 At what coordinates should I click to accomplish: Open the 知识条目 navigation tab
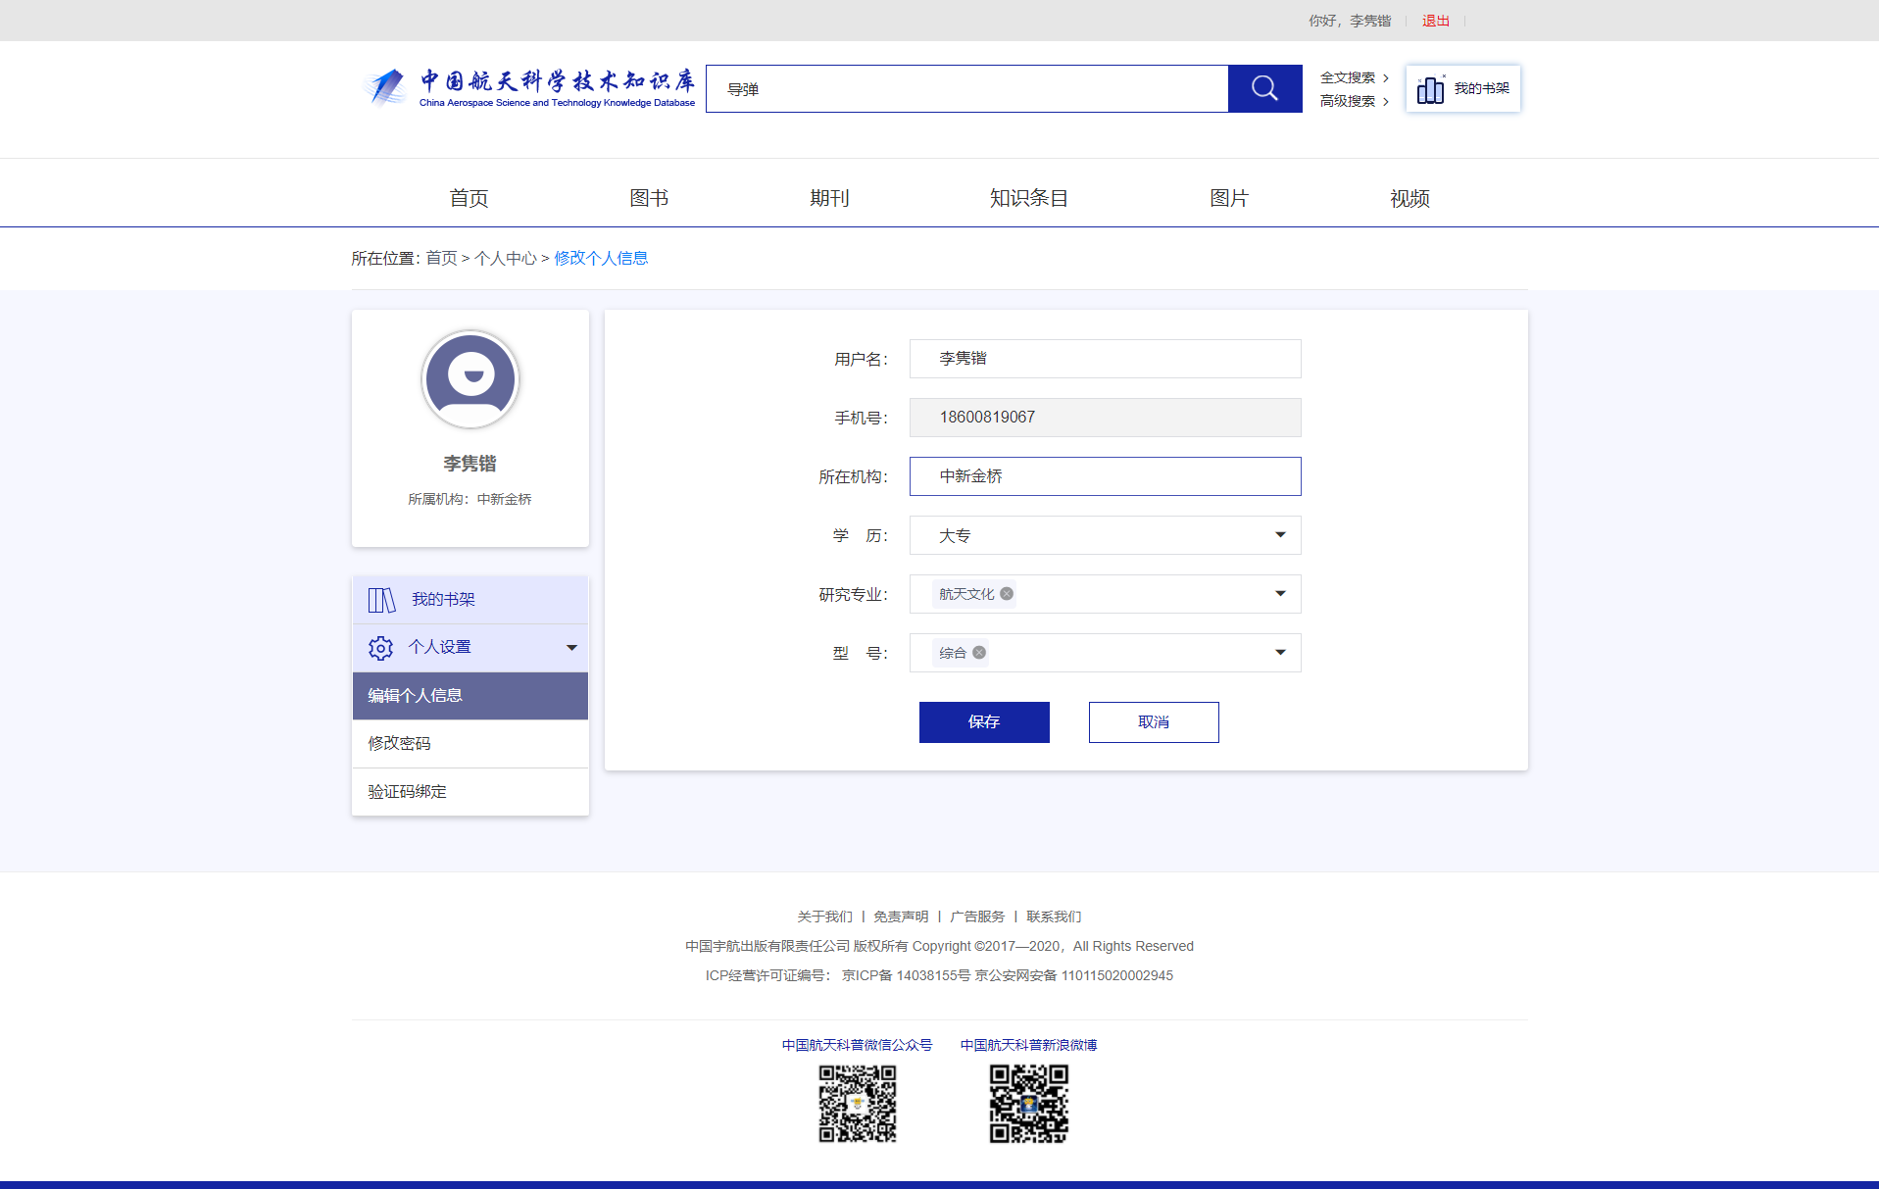coord(1029,198)
